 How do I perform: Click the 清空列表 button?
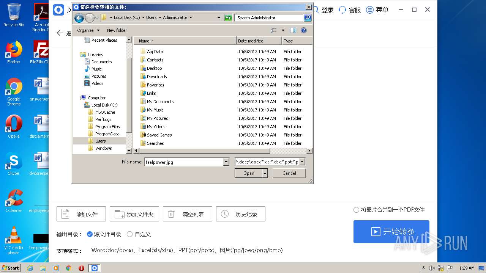(188, 214)
